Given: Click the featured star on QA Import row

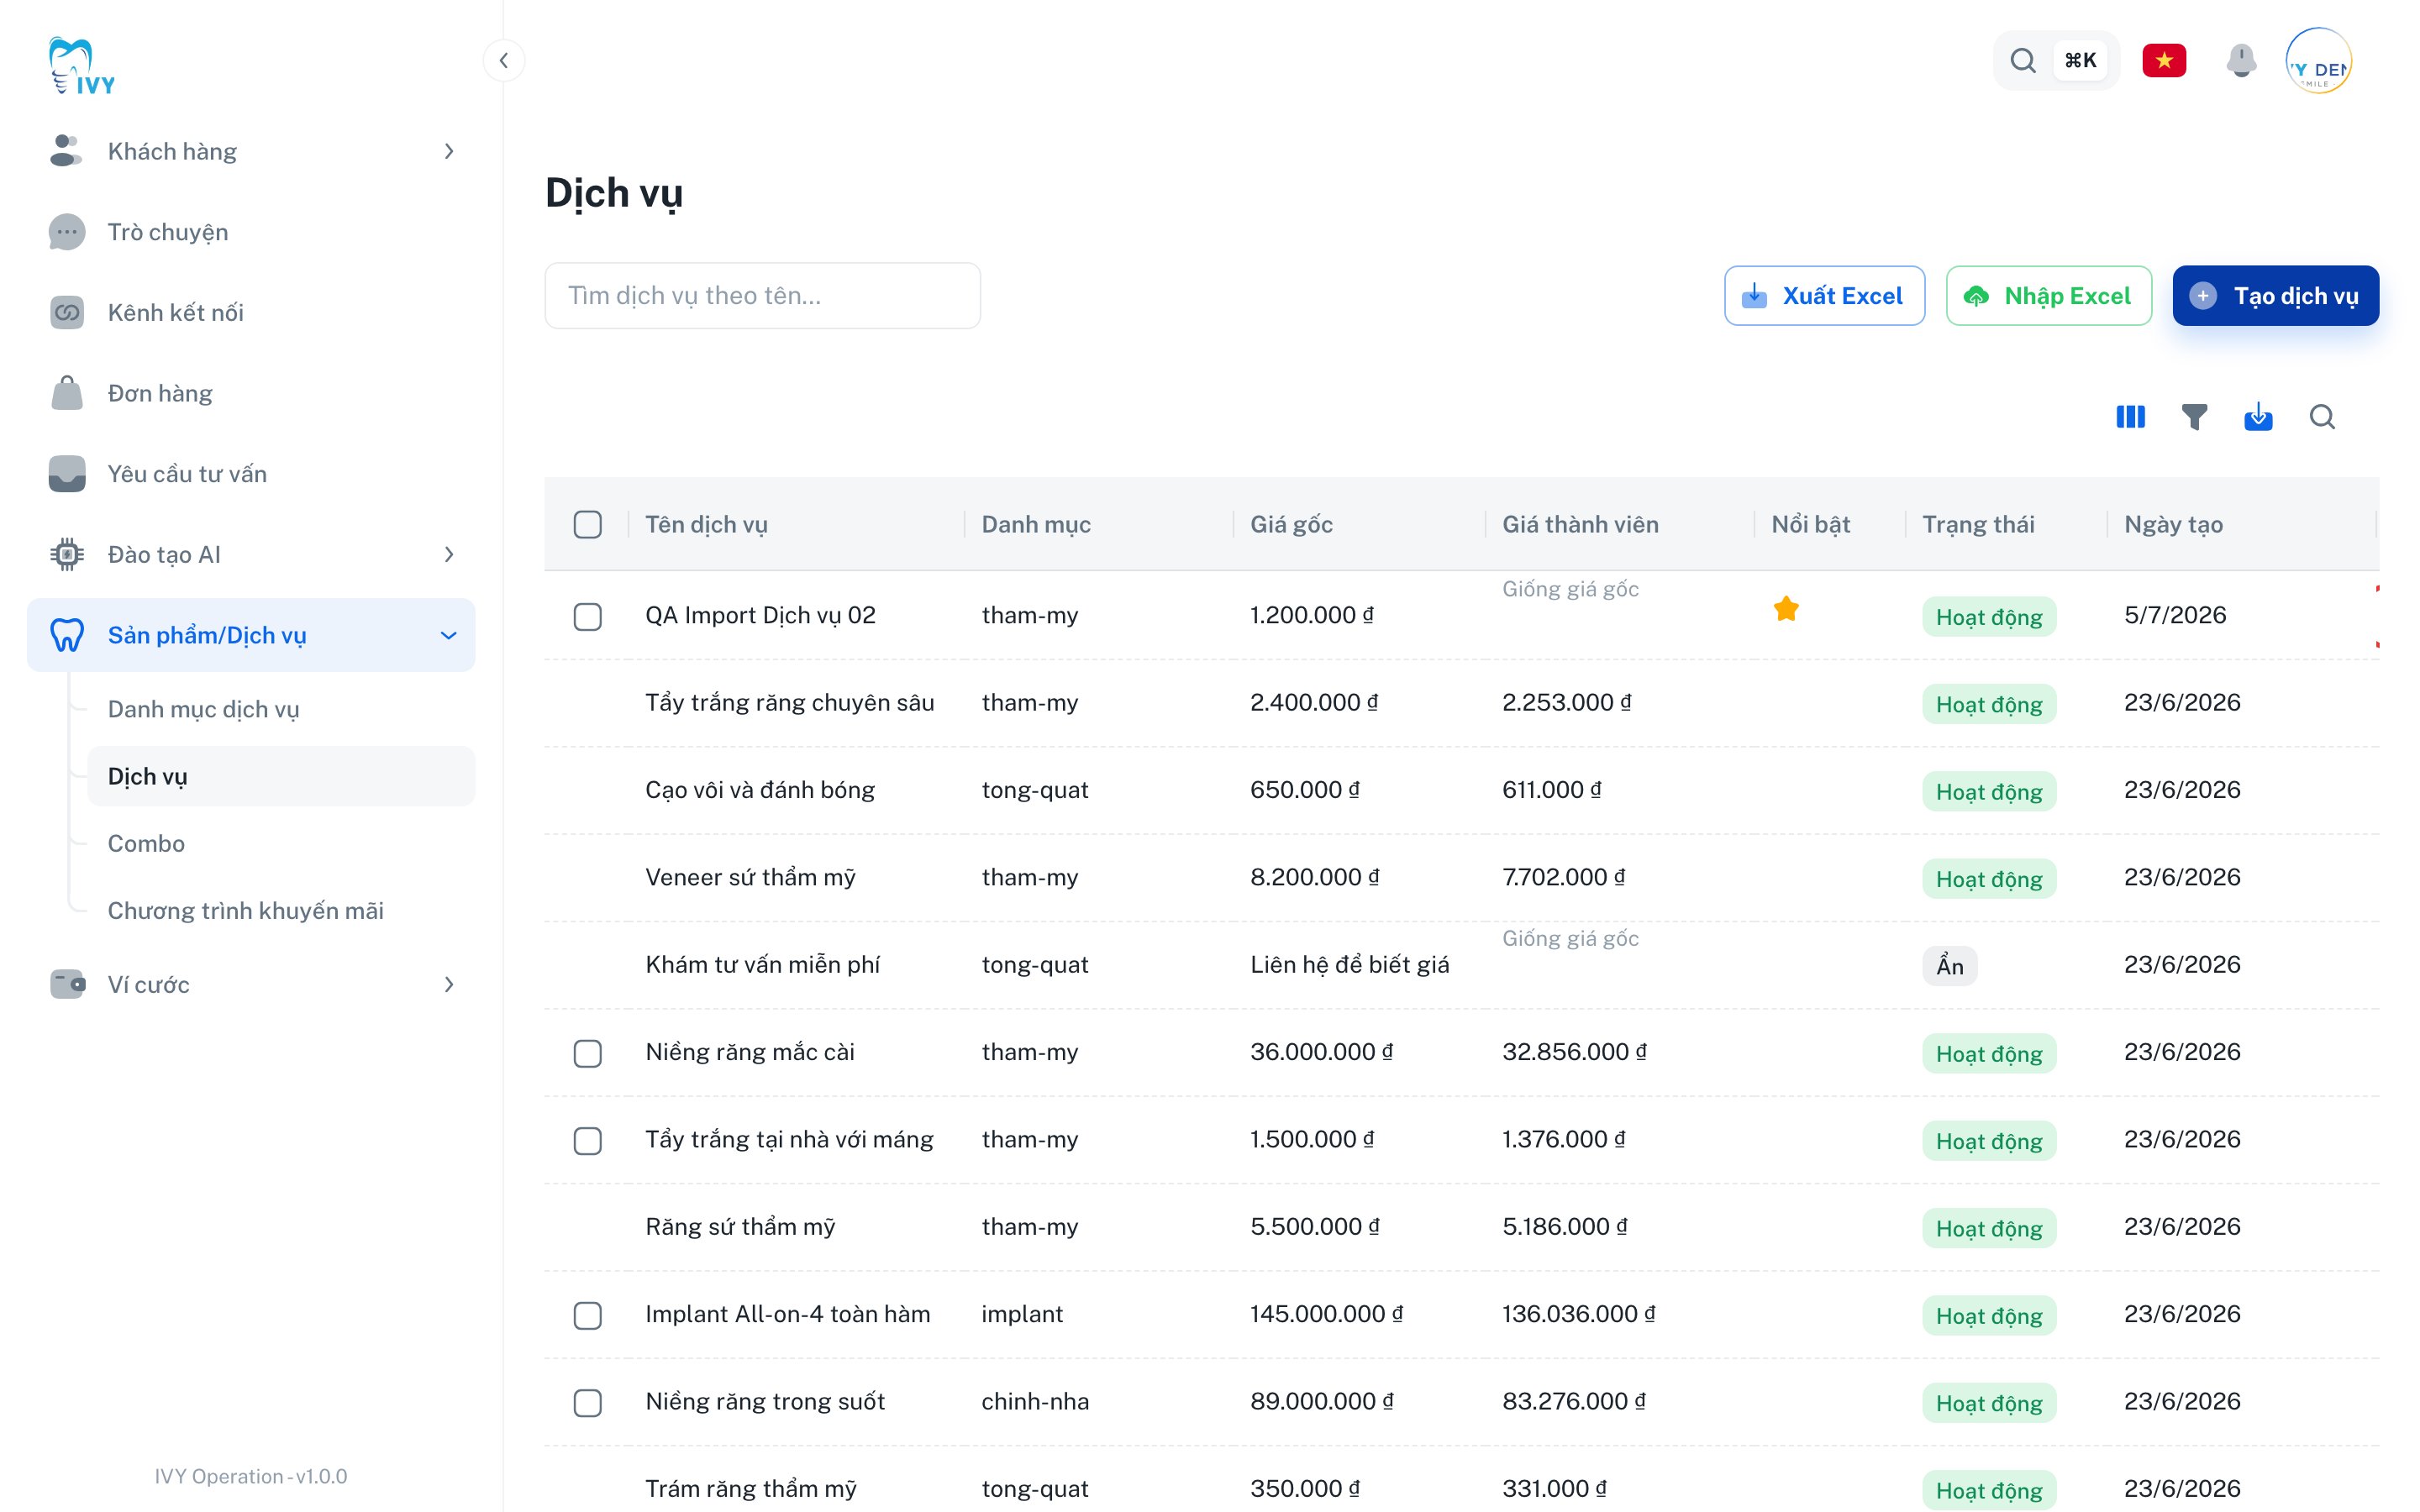Looking at the screenshot, I should (1786, 608).
